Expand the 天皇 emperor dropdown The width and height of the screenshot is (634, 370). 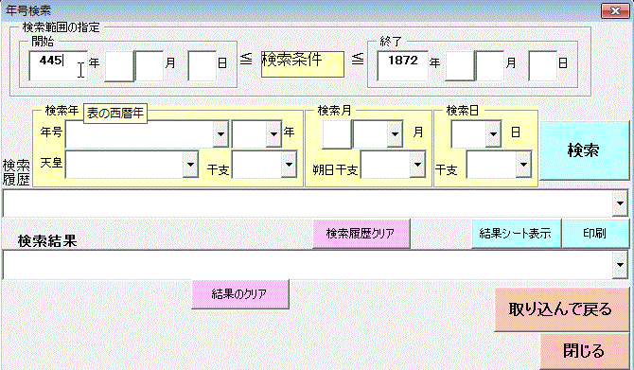point(190,164)
